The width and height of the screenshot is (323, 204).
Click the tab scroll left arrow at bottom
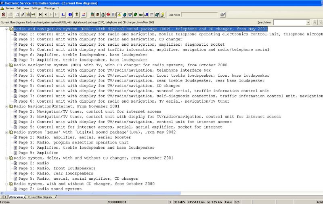pyautogui.click(x=2, y=197)
